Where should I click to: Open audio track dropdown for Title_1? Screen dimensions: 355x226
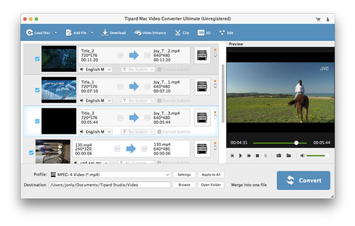click(x=95, y=101)
